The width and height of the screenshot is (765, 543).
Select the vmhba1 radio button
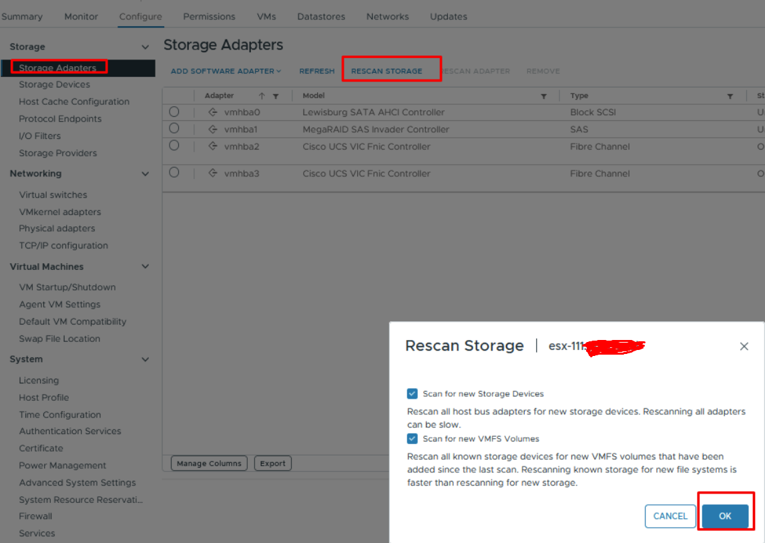click(x=174, y=129)
